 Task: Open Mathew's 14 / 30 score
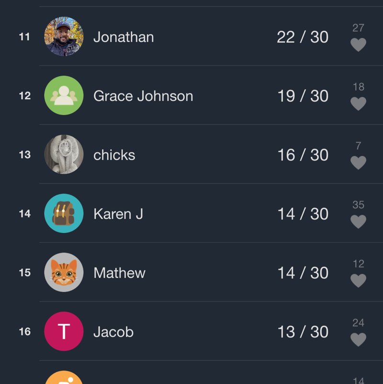click(303, 273)
